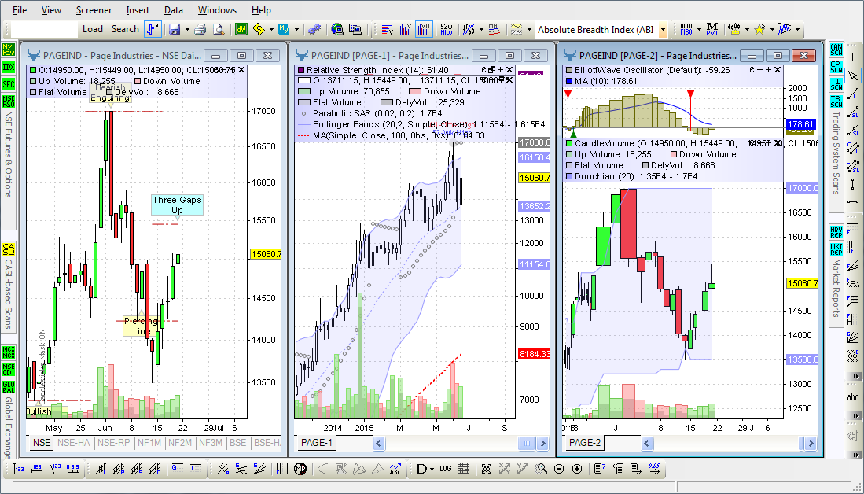The width and height of the screenshot is (864, 494).
Task: Click the globe network icon
Action: tap(337, 29)
